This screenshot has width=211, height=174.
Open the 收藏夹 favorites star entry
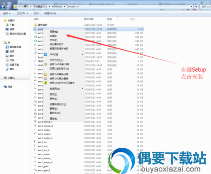pyautogui.click(x=9, y=21)
